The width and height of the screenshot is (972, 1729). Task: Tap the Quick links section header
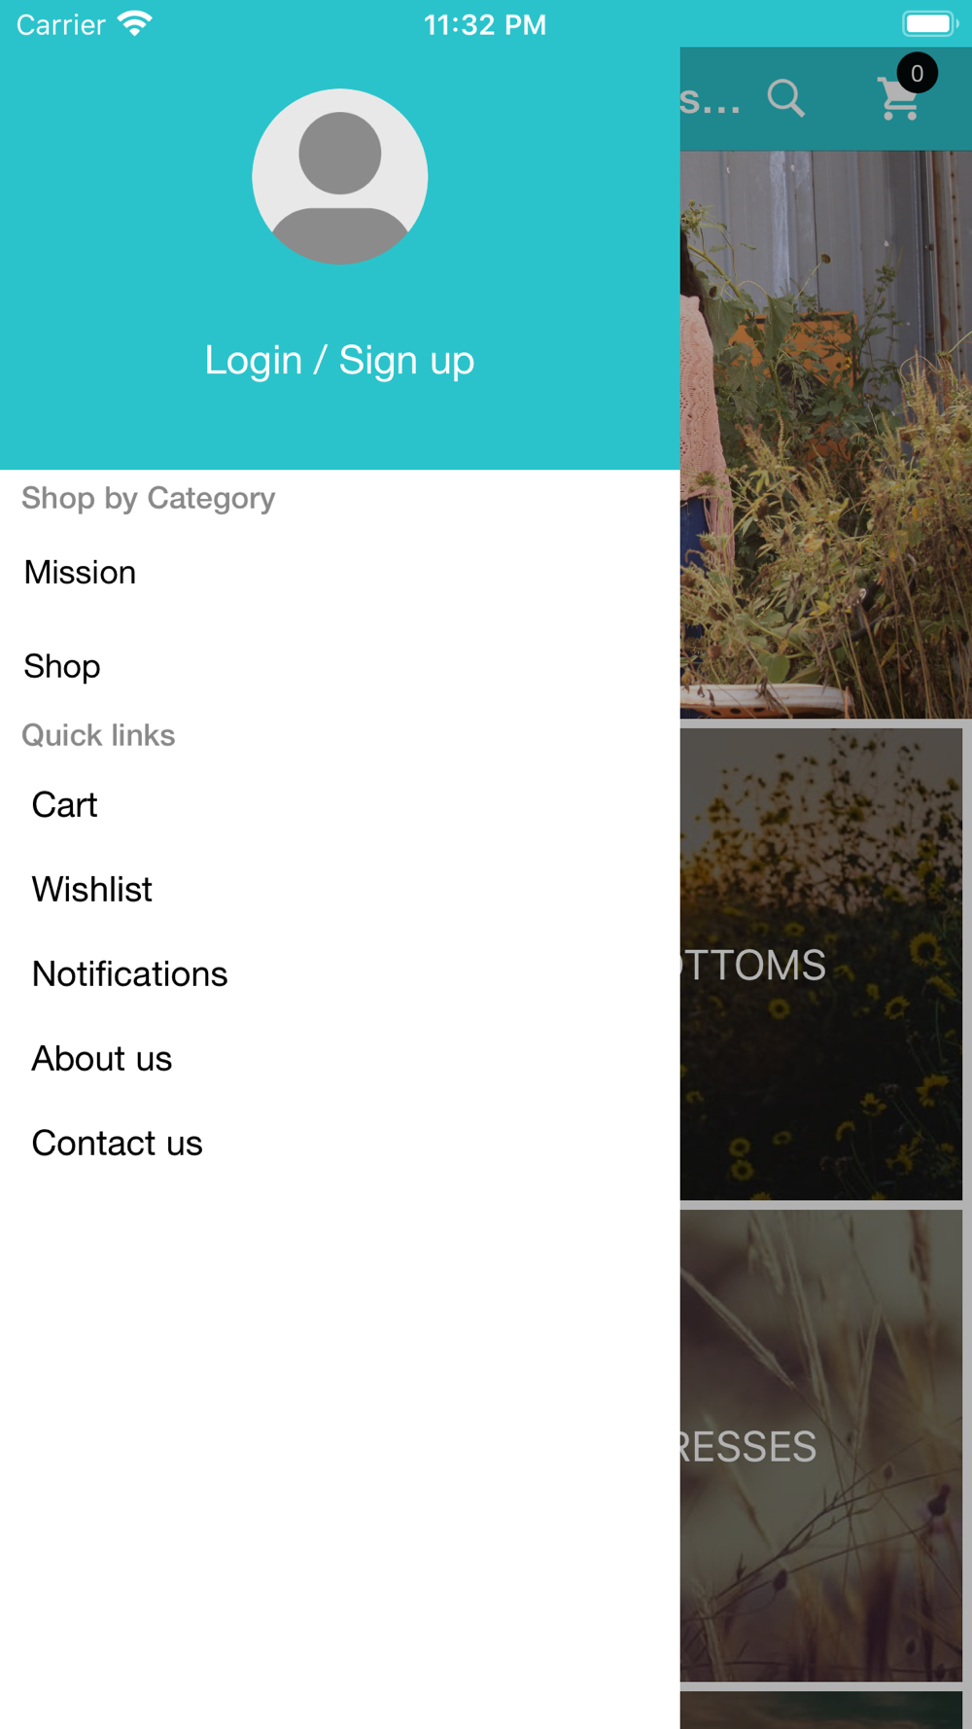(x=98, y=735)
